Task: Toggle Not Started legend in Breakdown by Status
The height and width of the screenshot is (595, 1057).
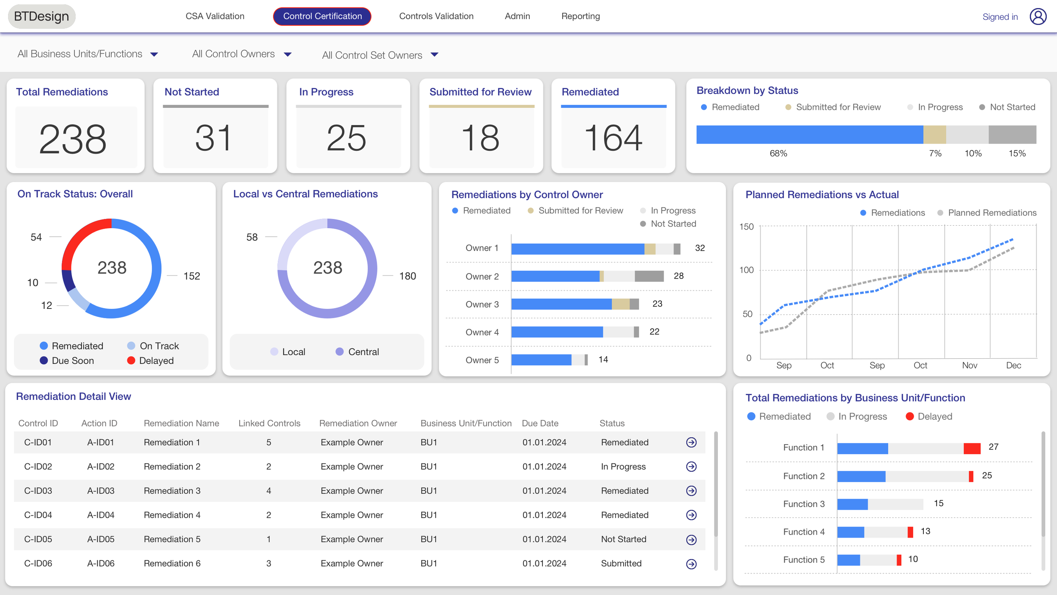Action: point(1008,107)
